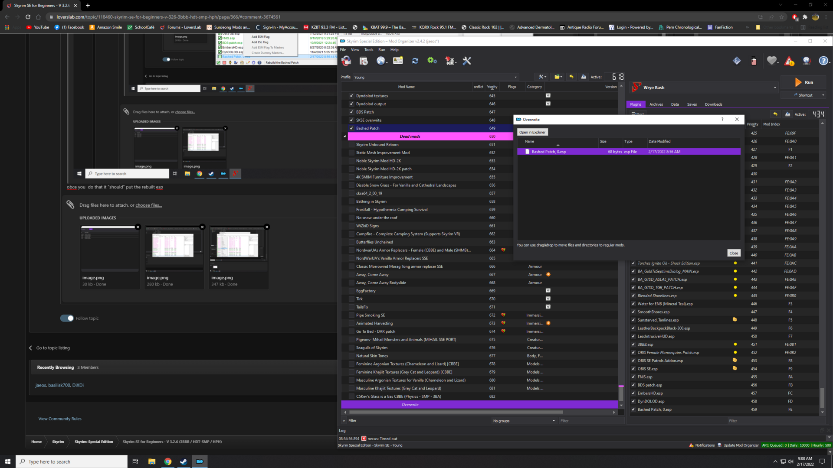Switch to the Downloads tab

tap(713, 104)
